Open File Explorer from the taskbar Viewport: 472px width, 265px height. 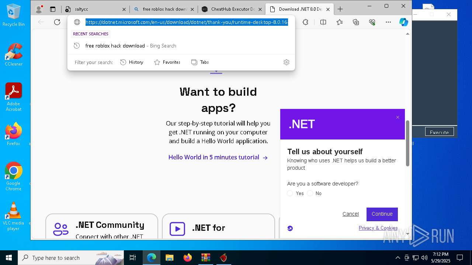coord(169,258)
